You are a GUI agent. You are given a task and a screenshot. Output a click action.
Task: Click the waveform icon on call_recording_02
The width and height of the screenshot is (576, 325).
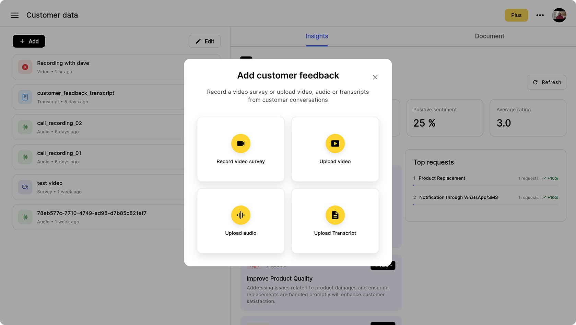point(25,127)
